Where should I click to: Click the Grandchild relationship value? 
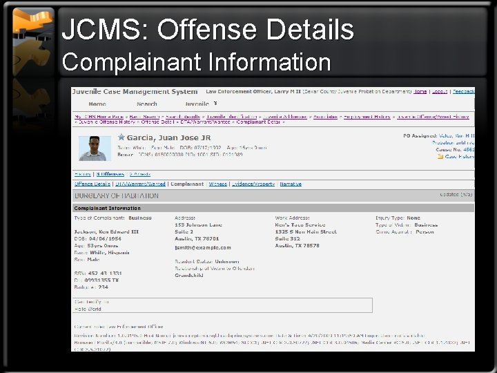coord(189,276)
